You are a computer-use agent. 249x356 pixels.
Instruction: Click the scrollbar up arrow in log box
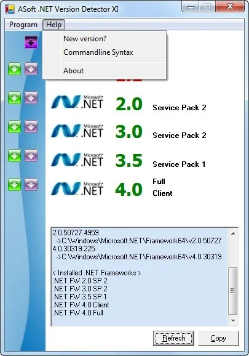[x=233, y=233]
